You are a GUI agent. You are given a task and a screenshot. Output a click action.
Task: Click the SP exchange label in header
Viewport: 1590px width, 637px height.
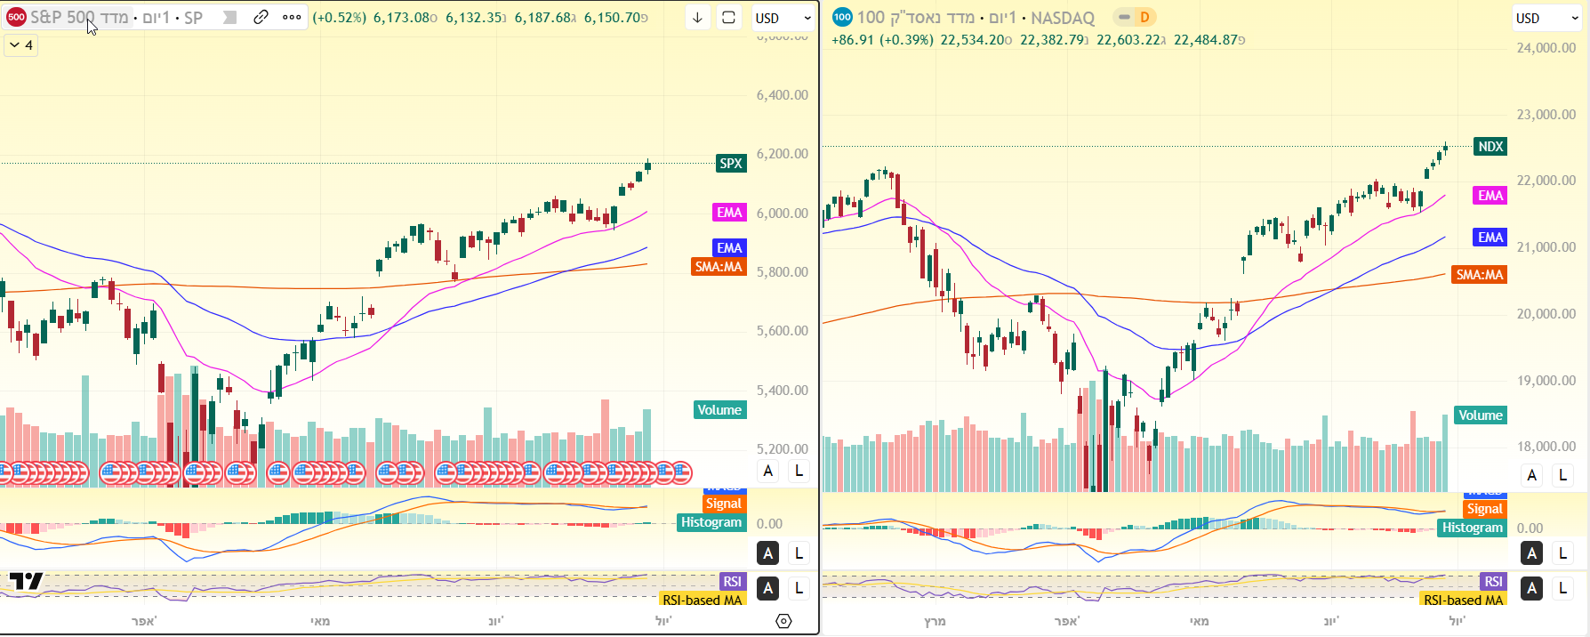tap(193, 17)
